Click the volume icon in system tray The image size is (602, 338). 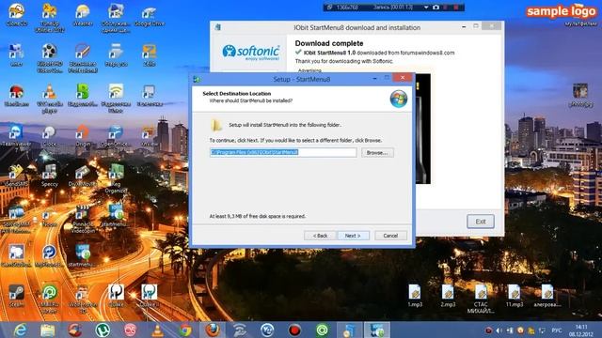click(x=499, y=330)
